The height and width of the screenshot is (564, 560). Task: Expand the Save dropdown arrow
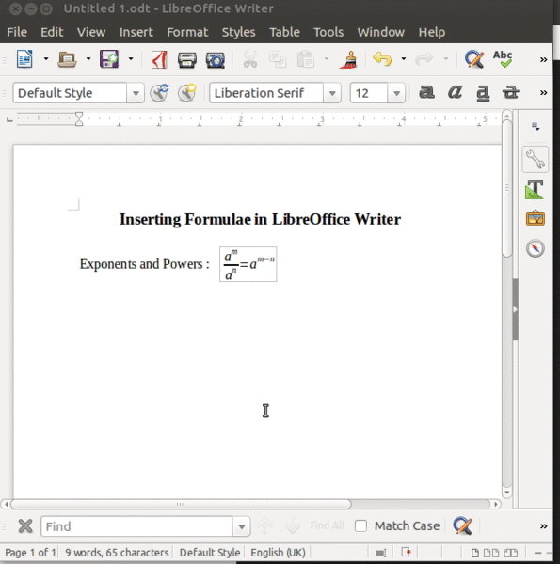point(131,58)
